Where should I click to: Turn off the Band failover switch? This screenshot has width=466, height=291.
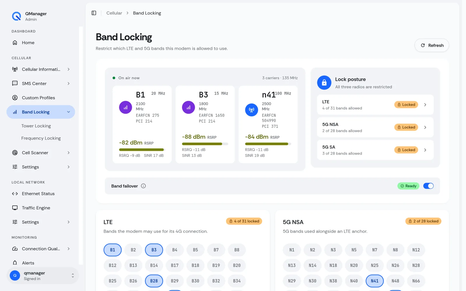[428, 186]
